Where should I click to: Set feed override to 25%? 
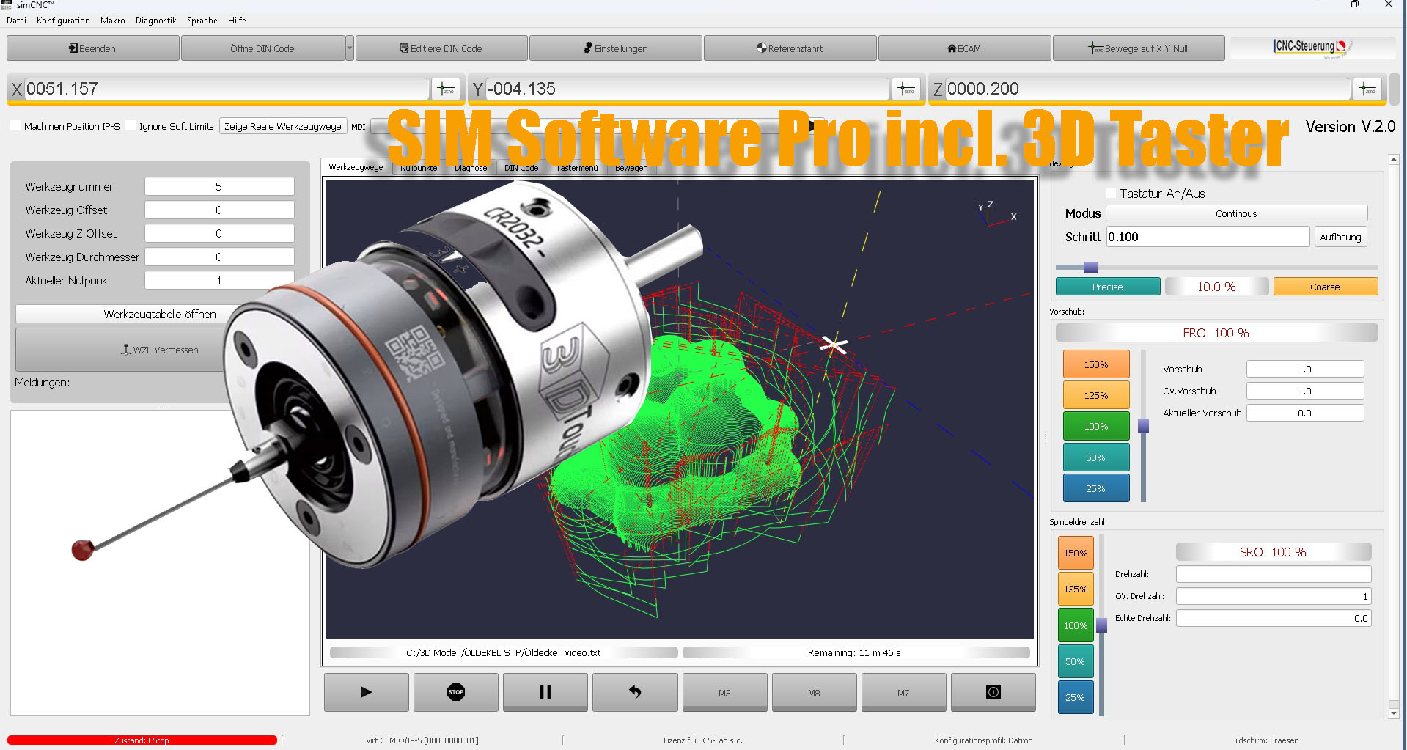click(1096, 488)
